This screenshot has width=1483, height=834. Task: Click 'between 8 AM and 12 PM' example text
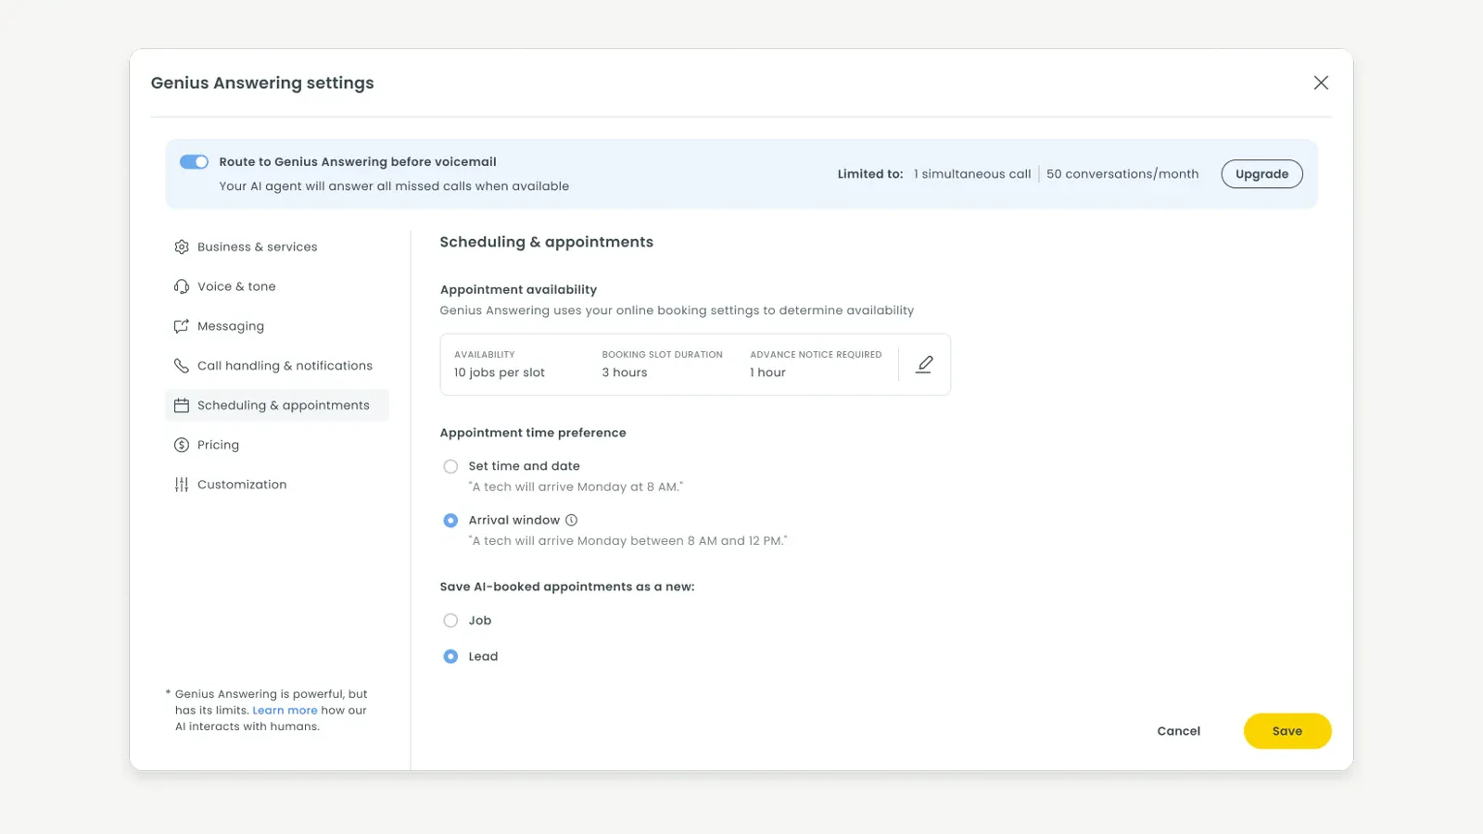coord(708,540)
